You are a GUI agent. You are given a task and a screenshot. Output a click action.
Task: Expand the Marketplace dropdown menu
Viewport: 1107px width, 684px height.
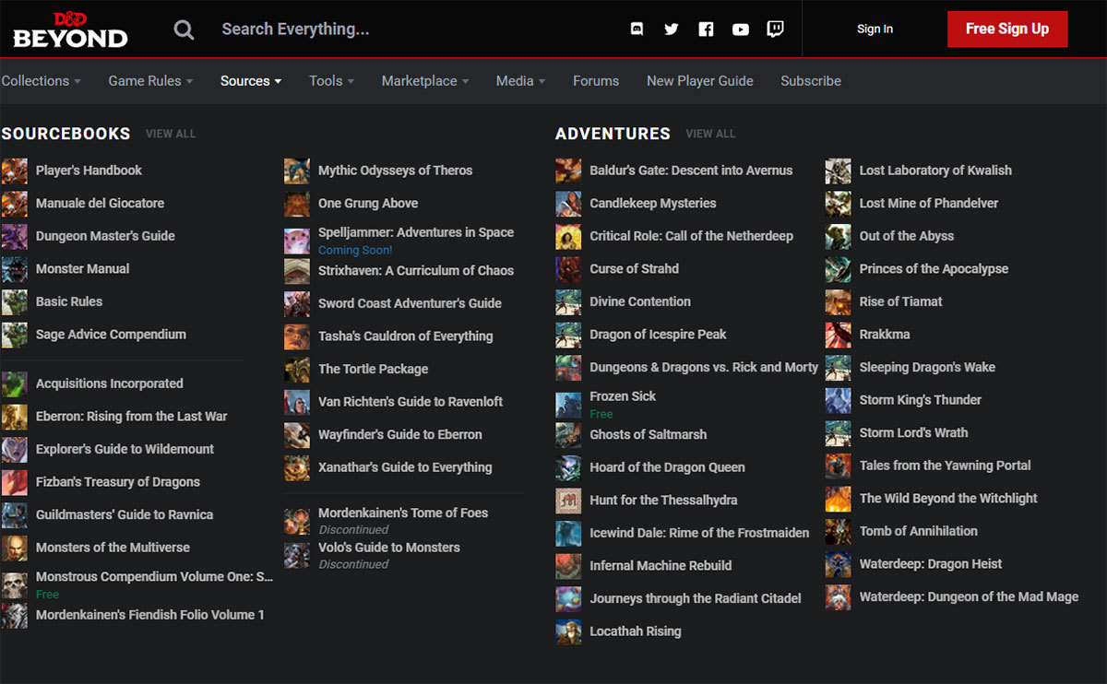click(x=425, y=81)
